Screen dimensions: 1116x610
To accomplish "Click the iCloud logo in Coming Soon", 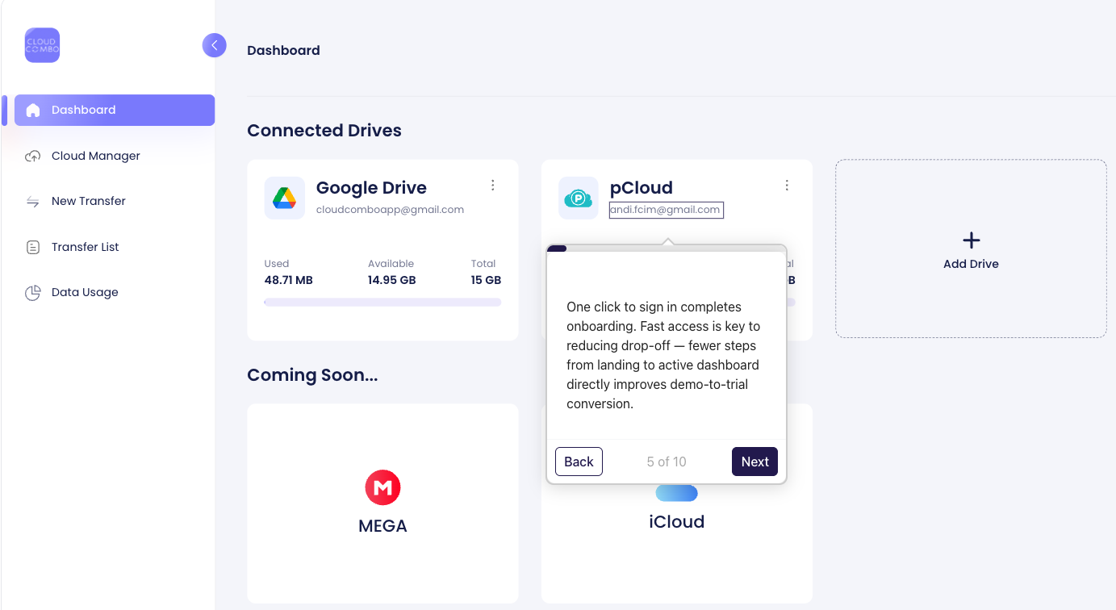I will coord(676,492).
